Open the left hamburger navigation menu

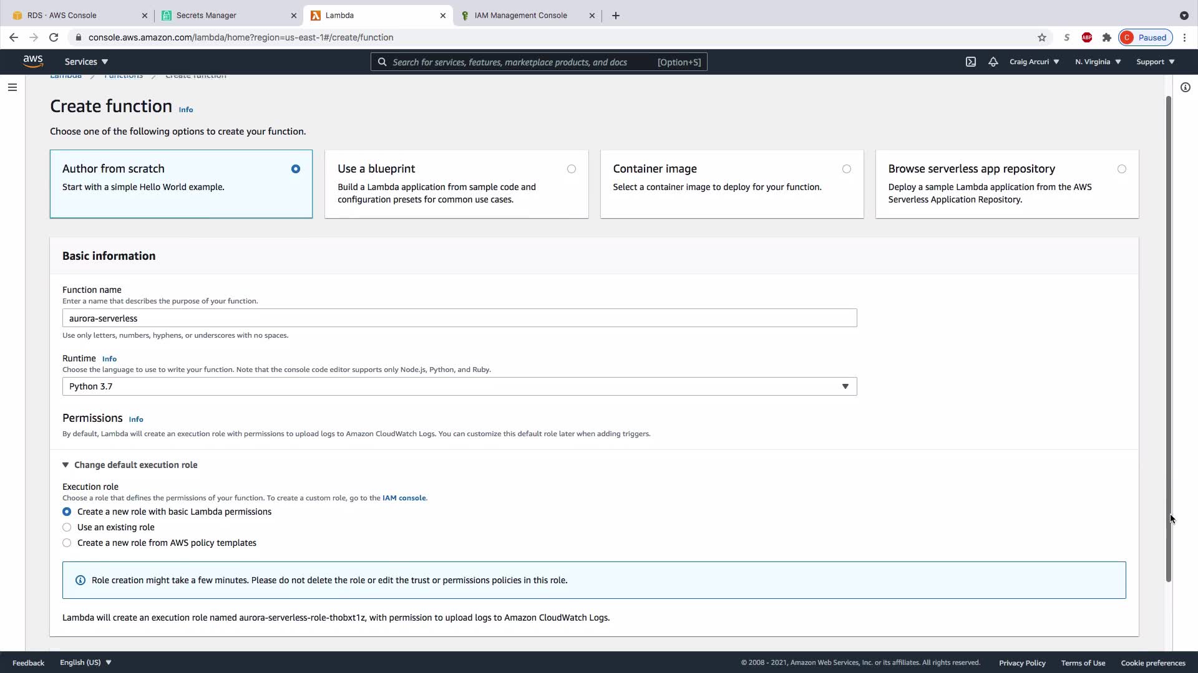tap(12, 87)
